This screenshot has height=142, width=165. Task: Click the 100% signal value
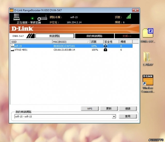(95, 50)
